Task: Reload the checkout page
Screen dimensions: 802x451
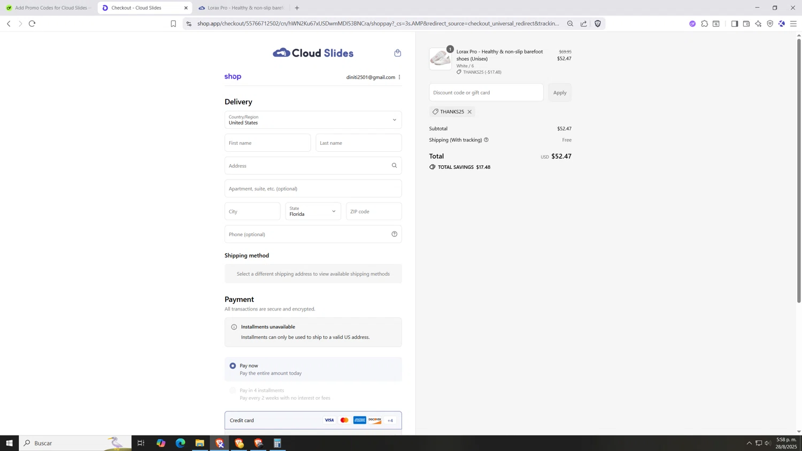Action: 32,24
